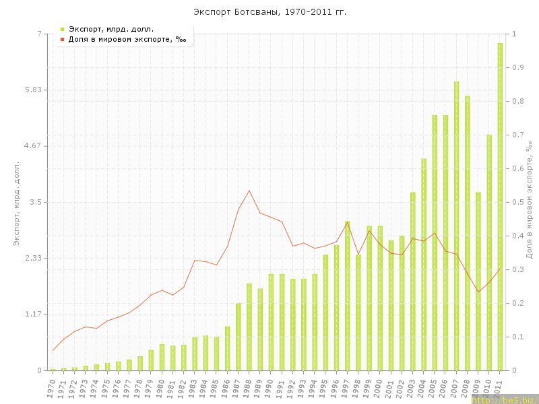Click the green Экспорт legend swatch

[62, 29]
